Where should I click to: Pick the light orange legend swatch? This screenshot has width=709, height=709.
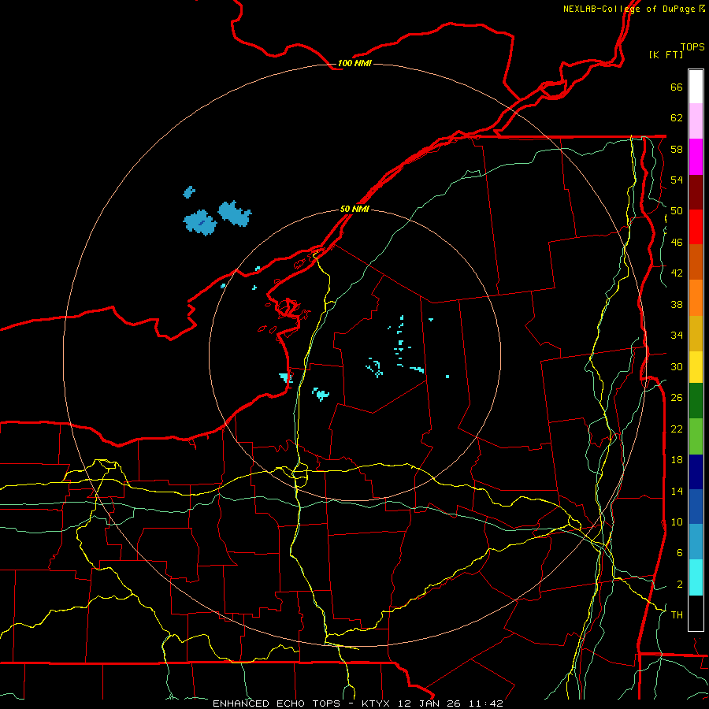point(696,298)
